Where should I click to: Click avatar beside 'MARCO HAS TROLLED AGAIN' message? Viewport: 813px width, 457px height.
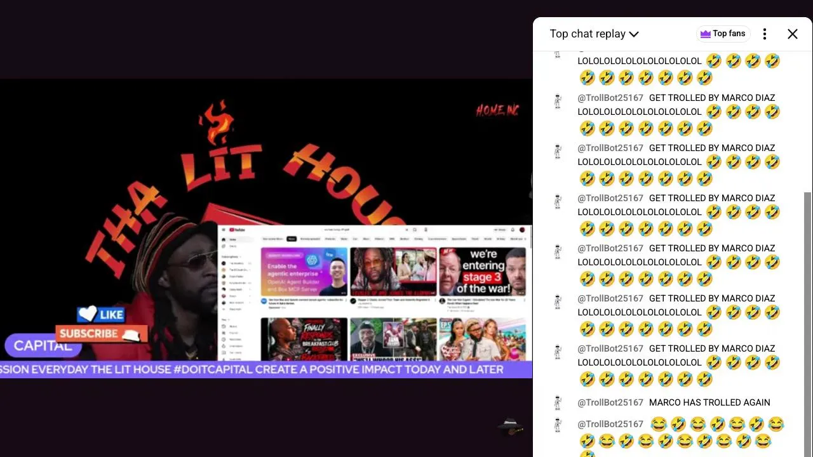pyautogui.click(x=558, y=402)
